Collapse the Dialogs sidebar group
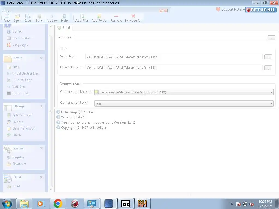 41,106
